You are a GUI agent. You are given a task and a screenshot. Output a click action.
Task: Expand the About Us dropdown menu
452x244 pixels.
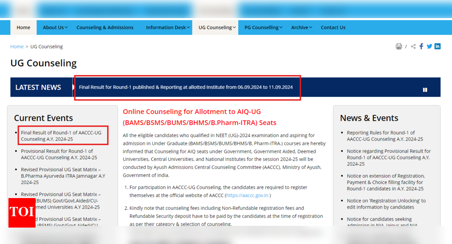click(x=55, y=27)
